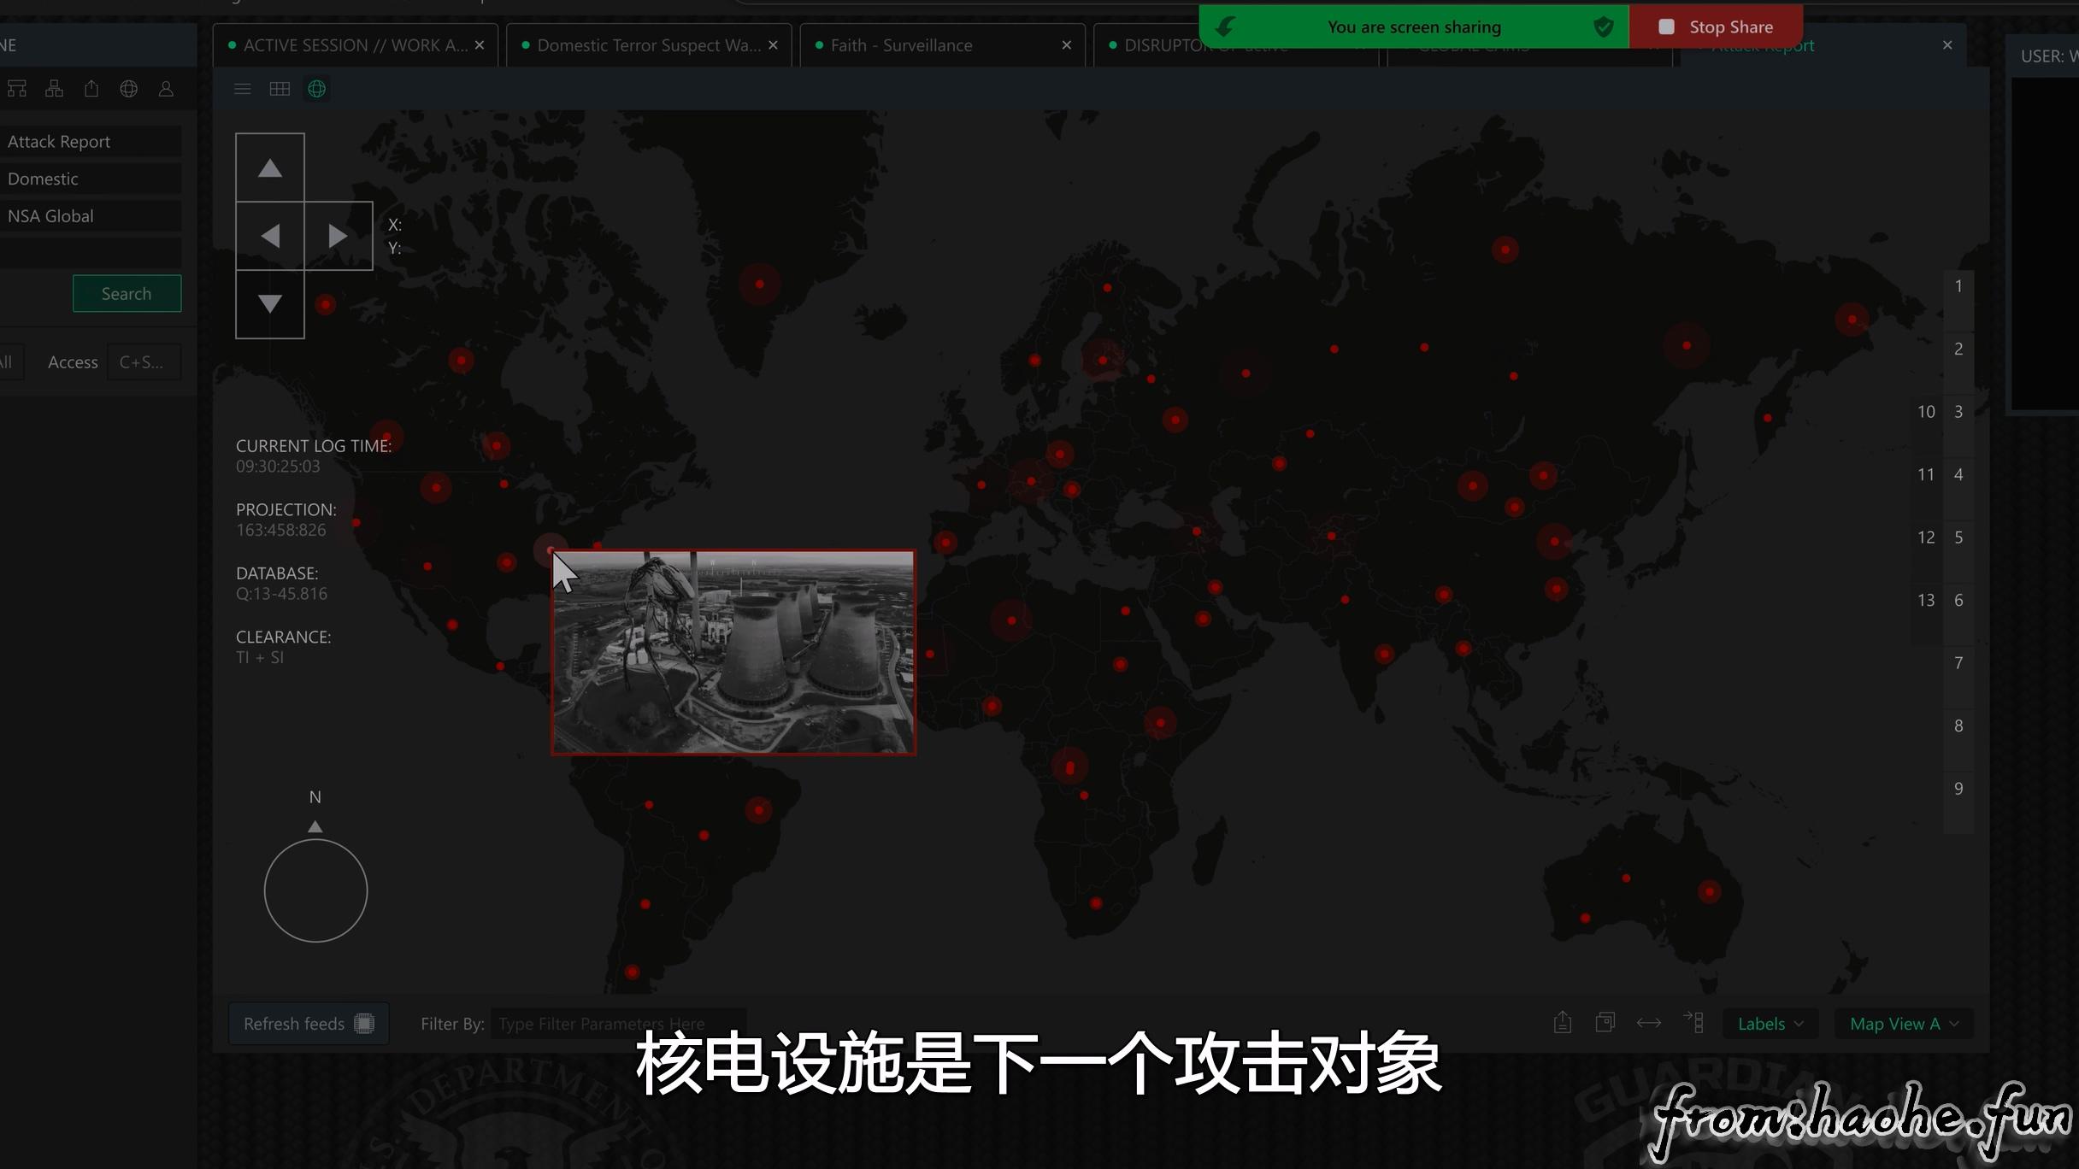Open the Map View A dropdown

point(1904,1024)
